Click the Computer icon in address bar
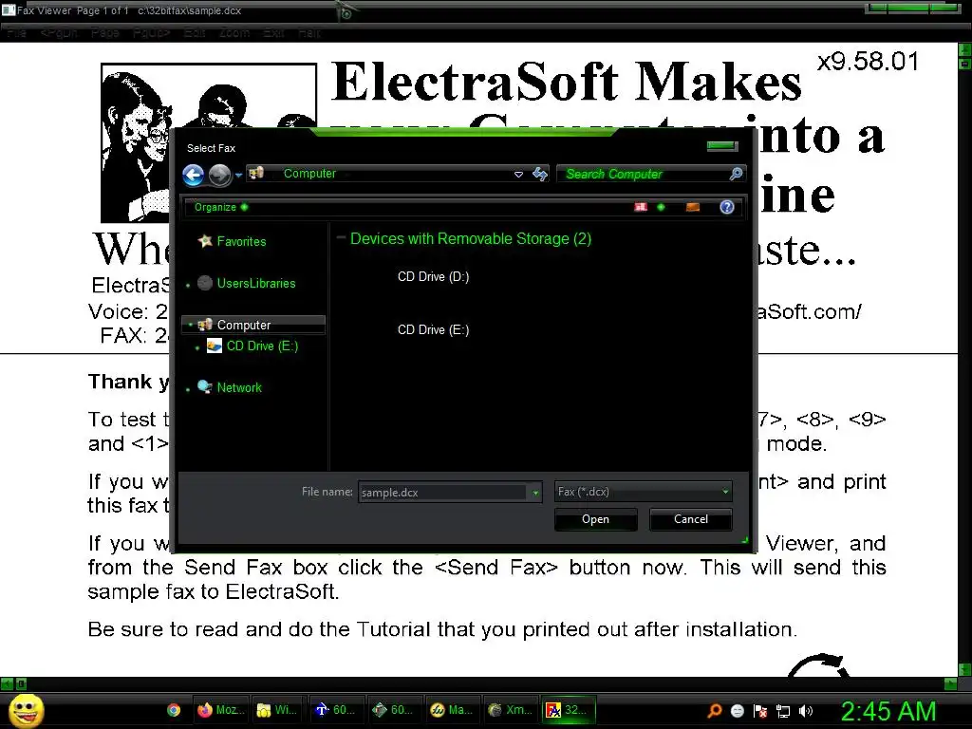 [x=256, y=173]
